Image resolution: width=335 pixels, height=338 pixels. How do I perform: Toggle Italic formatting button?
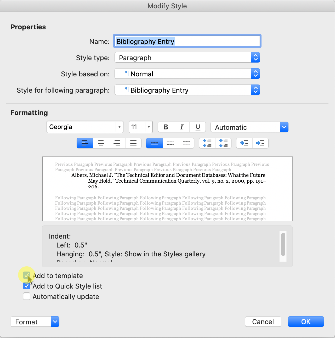click(x=182, y=127)
